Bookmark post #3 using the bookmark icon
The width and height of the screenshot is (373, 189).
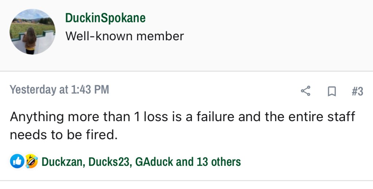[331, 91]
